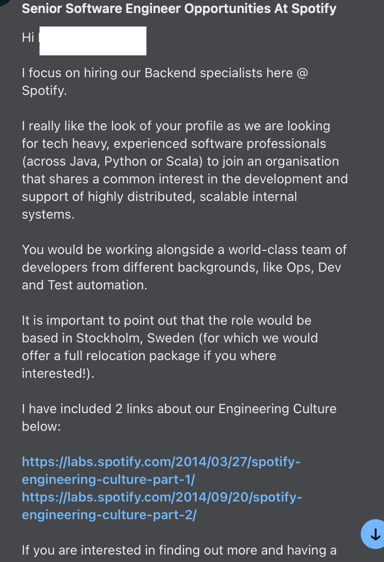384x562 pixels.
Task: Click the "and Test automation." line
Action: pyautogui.click(x=85, y=285)
